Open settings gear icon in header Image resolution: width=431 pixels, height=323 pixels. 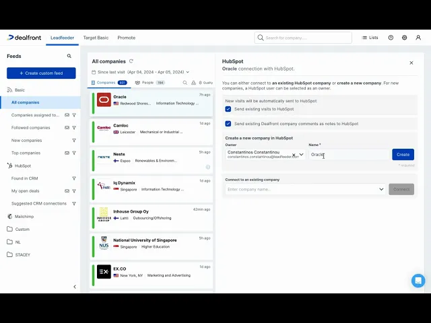(x=404, y=38)
